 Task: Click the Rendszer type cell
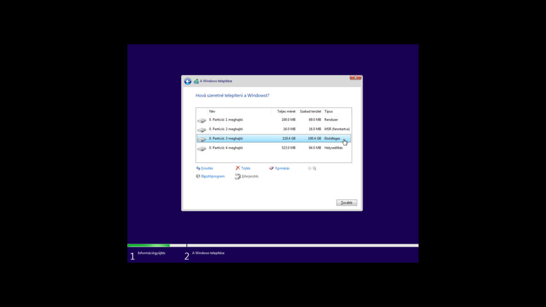(x=331, y=120)
